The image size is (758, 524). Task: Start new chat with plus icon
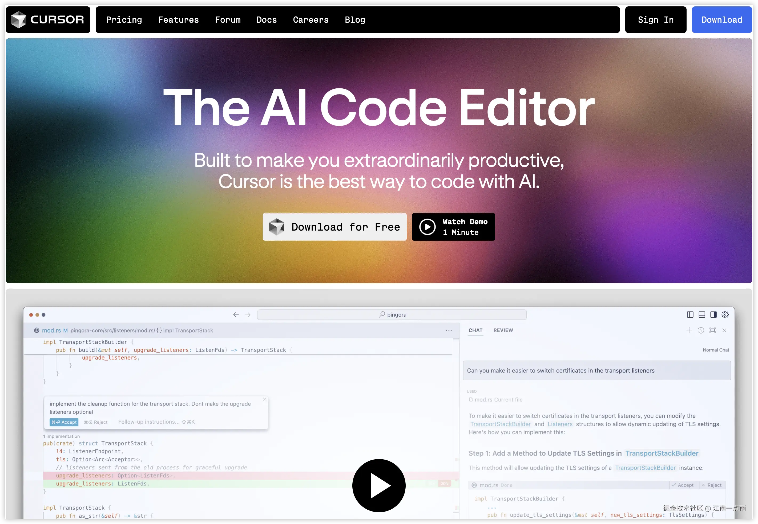pyautogui.click(x=689, y=330)
